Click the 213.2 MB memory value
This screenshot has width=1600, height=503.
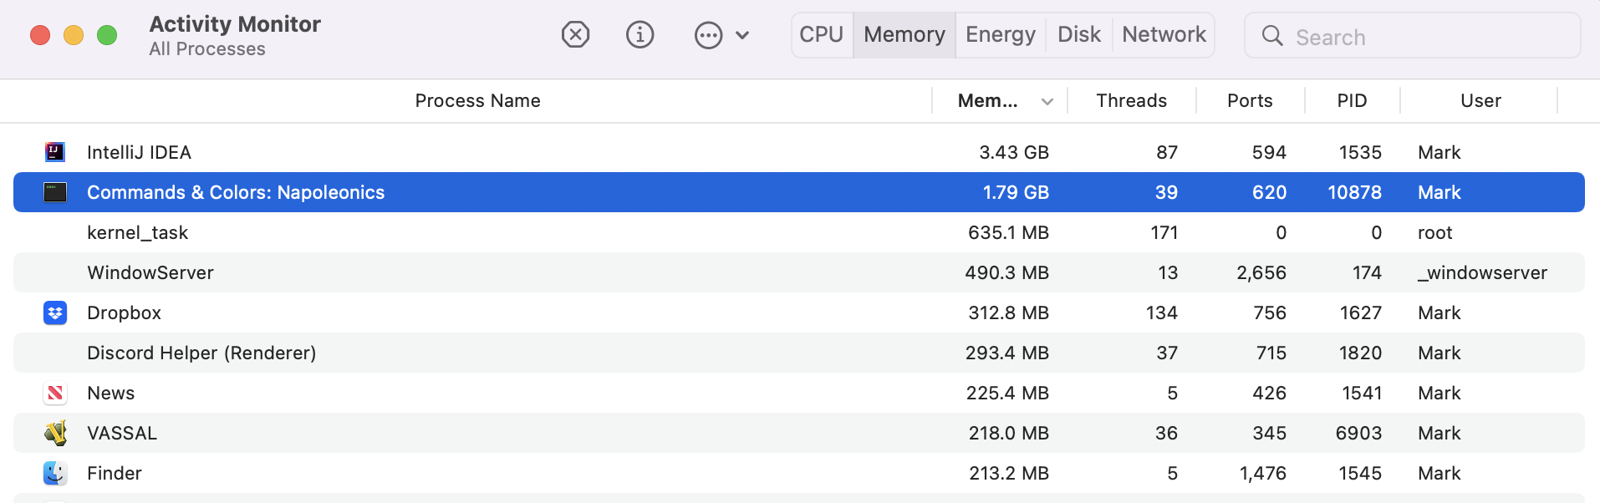(x=1009, y=473)
